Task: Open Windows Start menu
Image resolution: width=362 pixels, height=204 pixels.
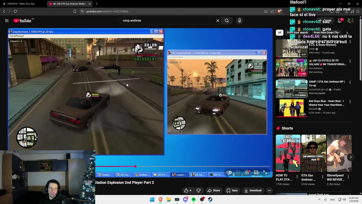Action: [x=152, y=199]
